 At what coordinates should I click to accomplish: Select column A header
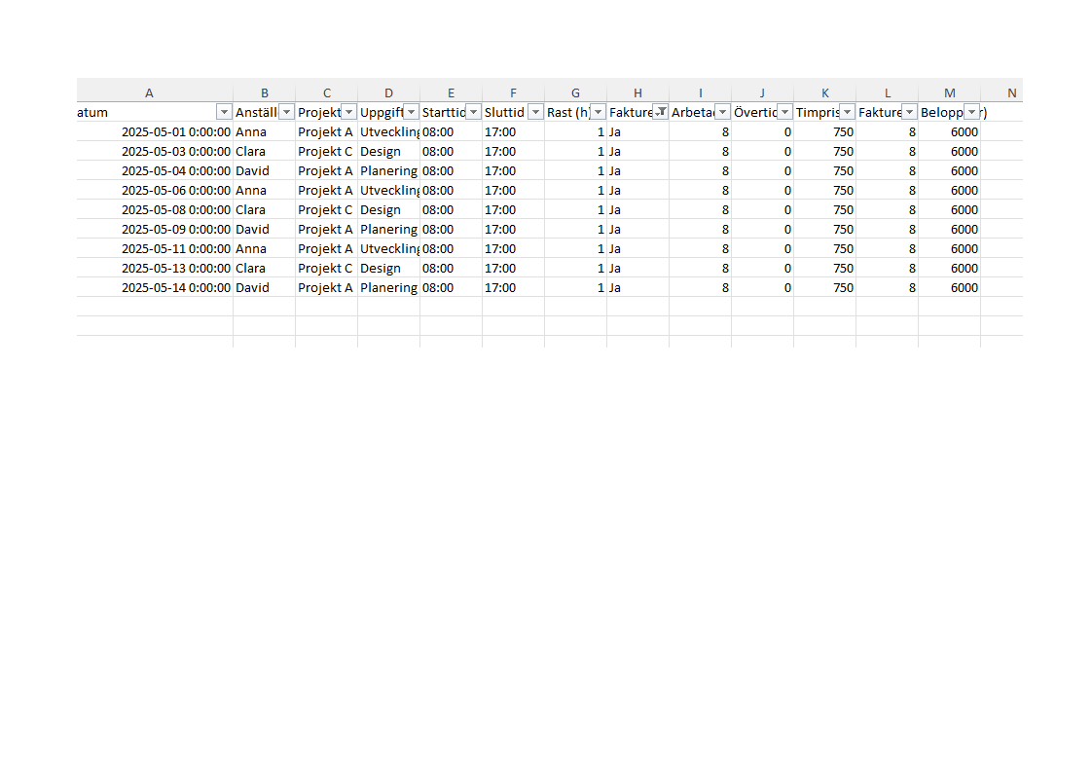(149, 92)
